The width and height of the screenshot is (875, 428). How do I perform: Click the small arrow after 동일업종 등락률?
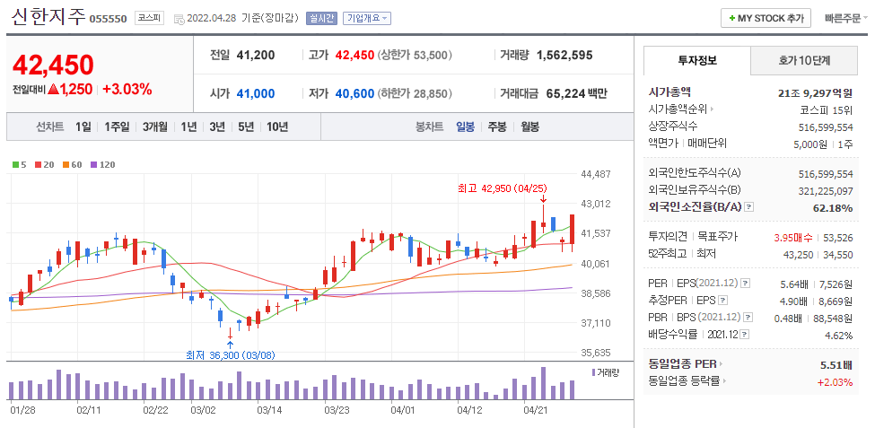[723, 381]
